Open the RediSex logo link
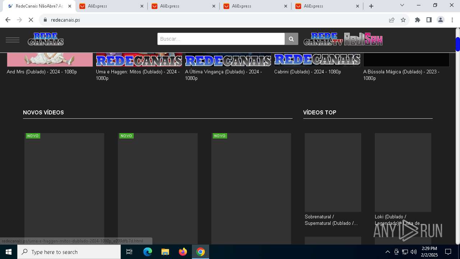 click(x=363, y=39)
